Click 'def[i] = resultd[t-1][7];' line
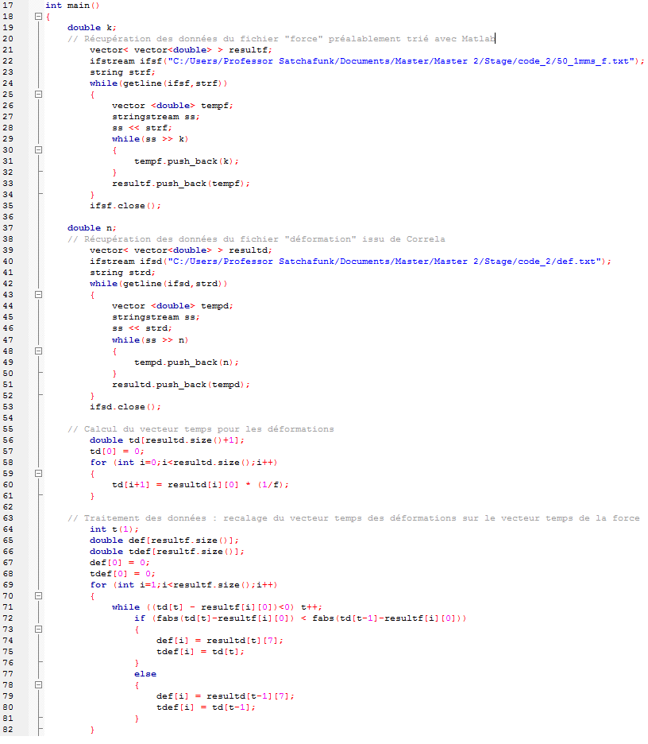 (x=226, y=696)
